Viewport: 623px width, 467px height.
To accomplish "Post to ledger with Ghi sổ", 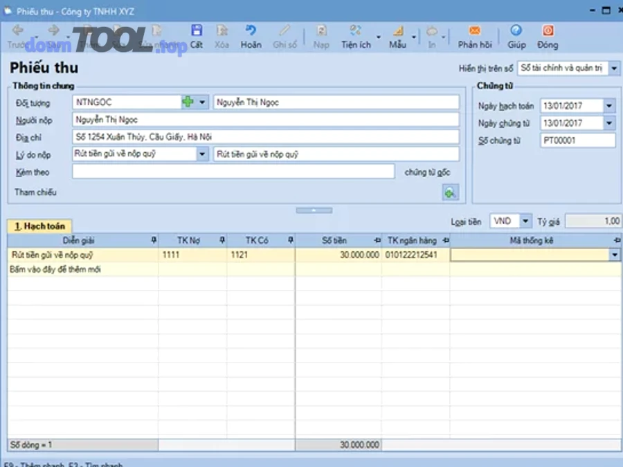I will 285,37.
